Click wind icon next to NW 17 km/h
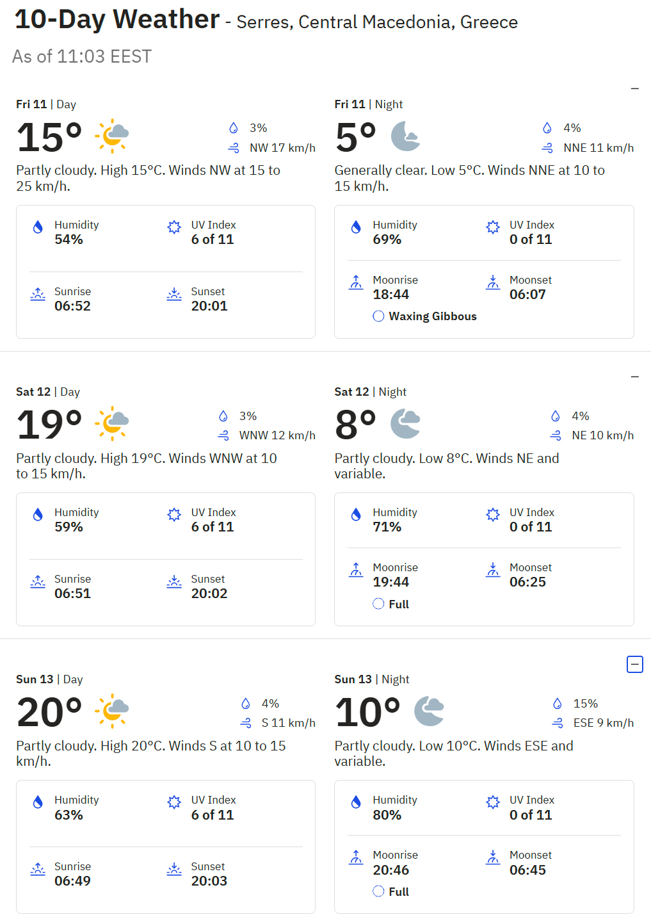The width and height of the screenshot is (651, 924). click(x=234, y=148)
